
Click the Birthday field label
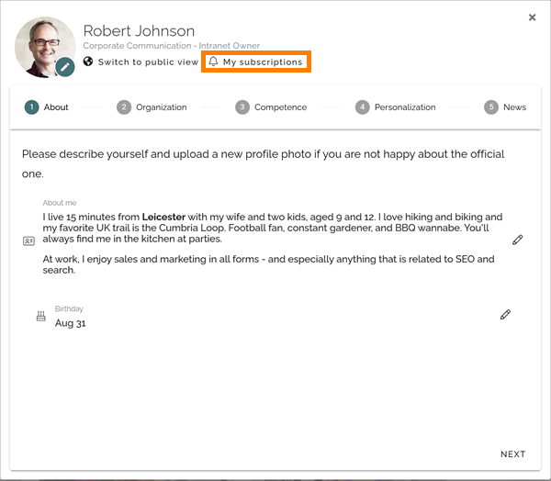69,308
